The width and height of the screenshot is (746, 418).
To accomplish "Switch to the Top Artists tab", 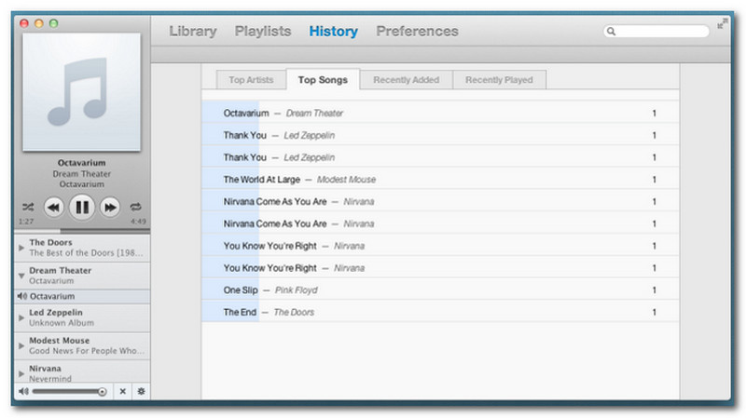I will (251, 80).
